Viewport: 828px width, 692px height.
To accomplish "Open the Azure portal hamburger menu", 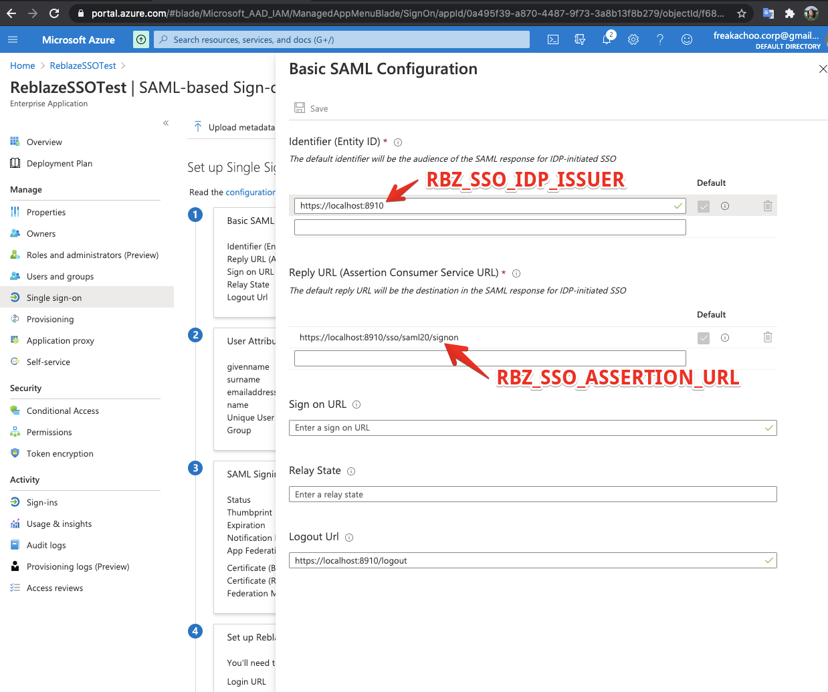I will tap(13, 39).
